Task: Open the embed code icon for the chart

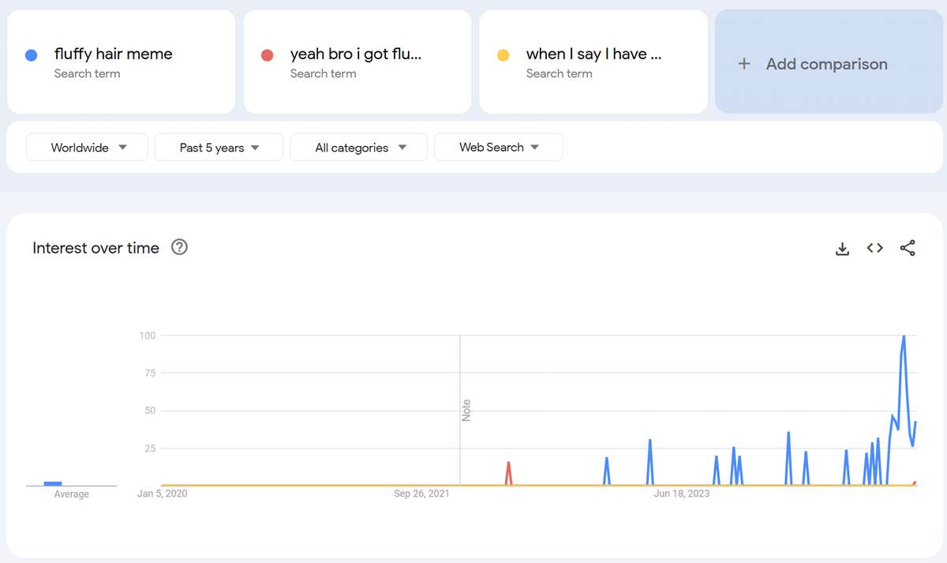Action: point(874,248)
